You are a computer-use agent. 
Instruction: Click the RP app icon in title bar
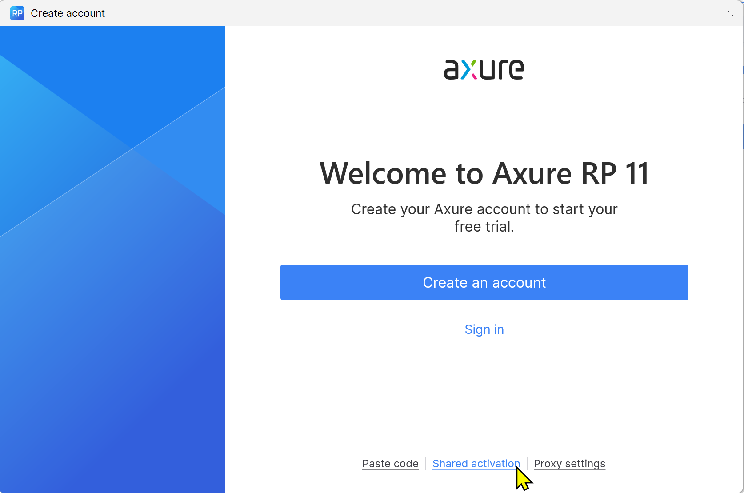pyautogui.click(x=17, y=13)
